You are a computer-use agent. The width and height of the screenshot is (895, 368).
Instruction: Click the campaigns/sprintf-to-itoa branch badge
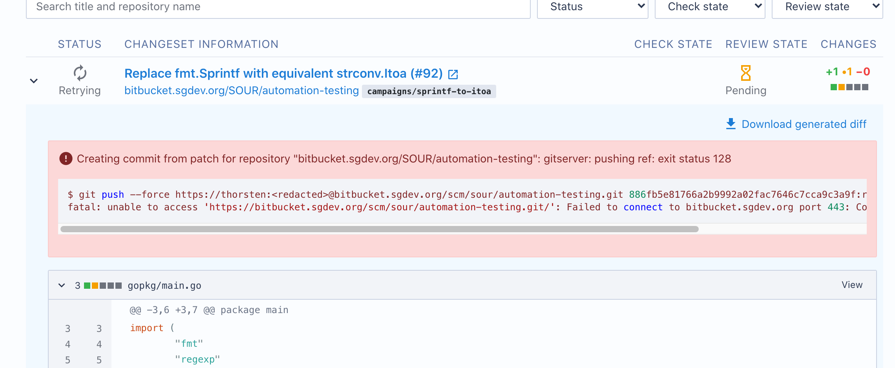(x=429, y=91)
